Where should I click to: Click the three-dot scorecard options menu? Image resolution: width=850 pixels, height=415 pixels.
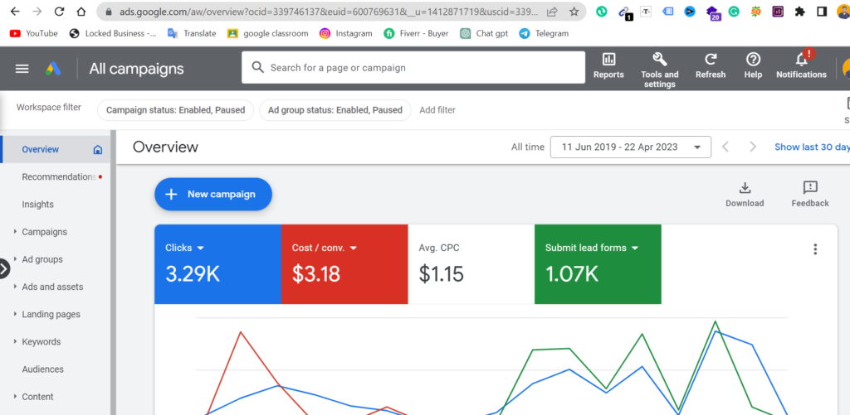(815, 249)
